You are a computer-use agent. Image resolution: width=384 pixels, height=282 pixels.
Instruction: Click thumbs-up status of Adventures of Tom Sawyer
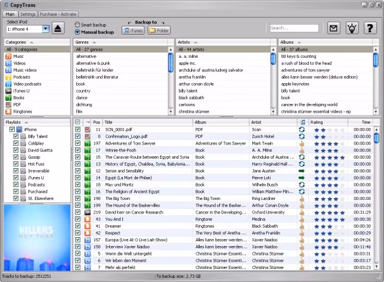(302, 143)
